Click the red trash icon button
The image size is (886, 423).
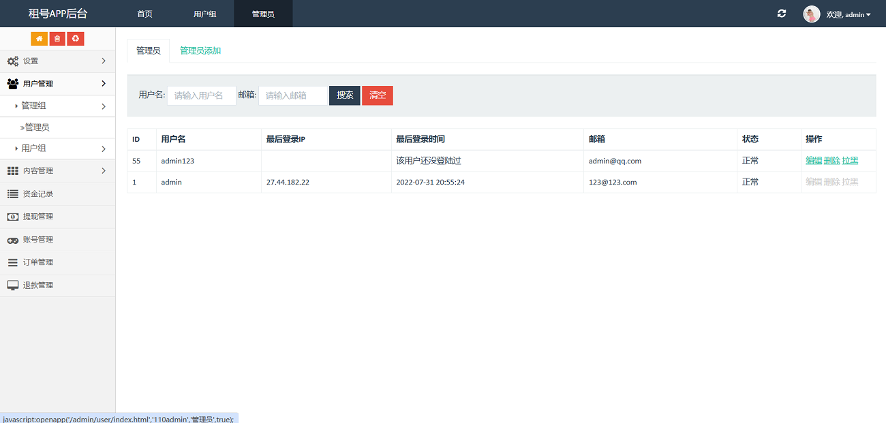tap(57, 39)
